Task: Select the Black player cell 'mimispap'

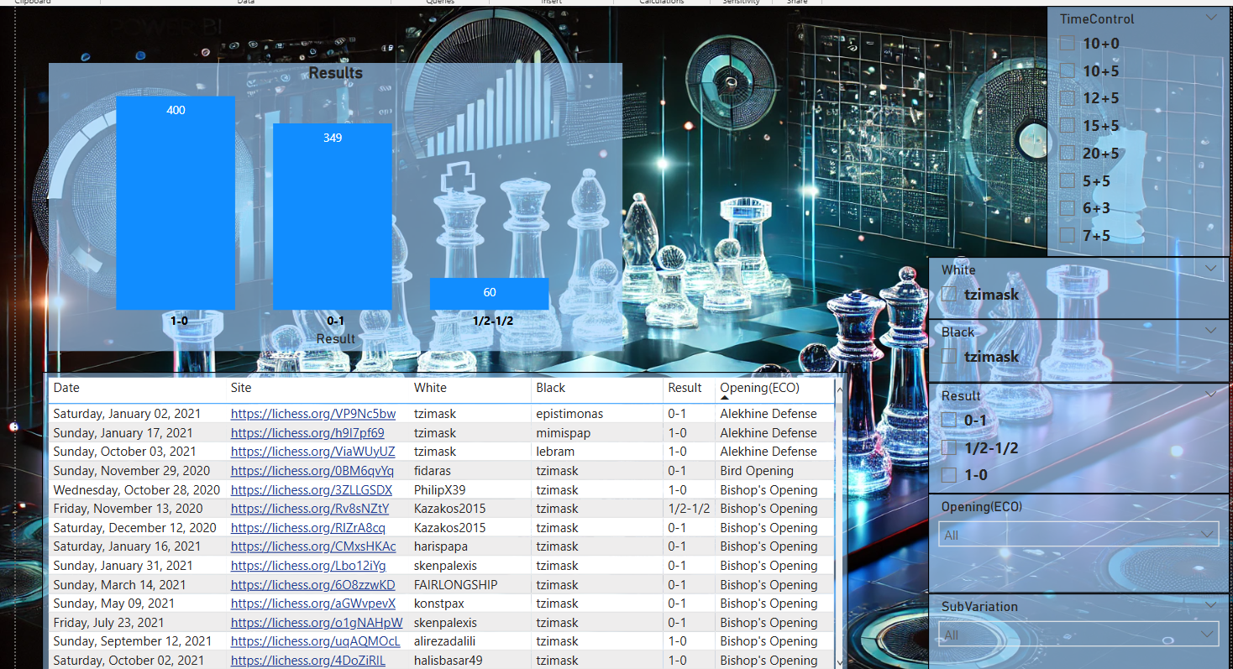Action: click(564, 433)
